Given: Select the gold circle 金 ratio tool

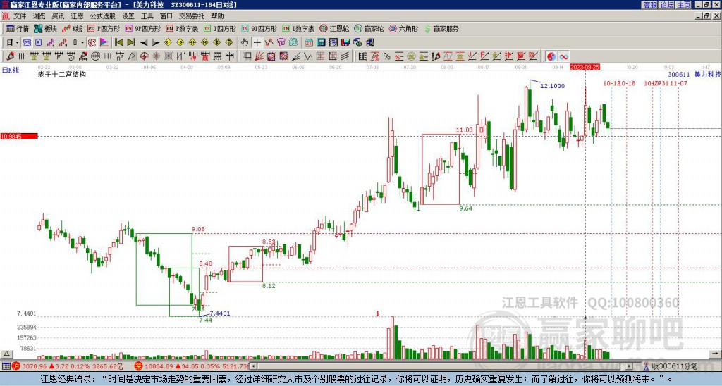Looking at the screenshot, I should coord(411,56).
